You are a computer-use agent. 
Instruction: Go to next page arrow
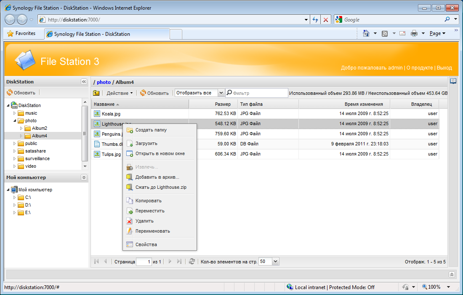tap(170, 261)
